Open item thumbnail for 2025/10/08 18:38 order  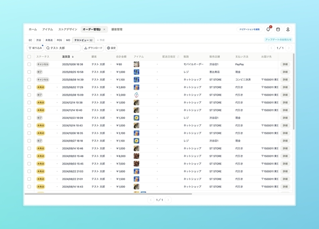tap(136, 64)
